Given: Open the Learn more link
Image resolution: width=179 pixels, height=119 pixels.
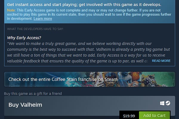Looking at the screenshot, I should pos(43,18).
